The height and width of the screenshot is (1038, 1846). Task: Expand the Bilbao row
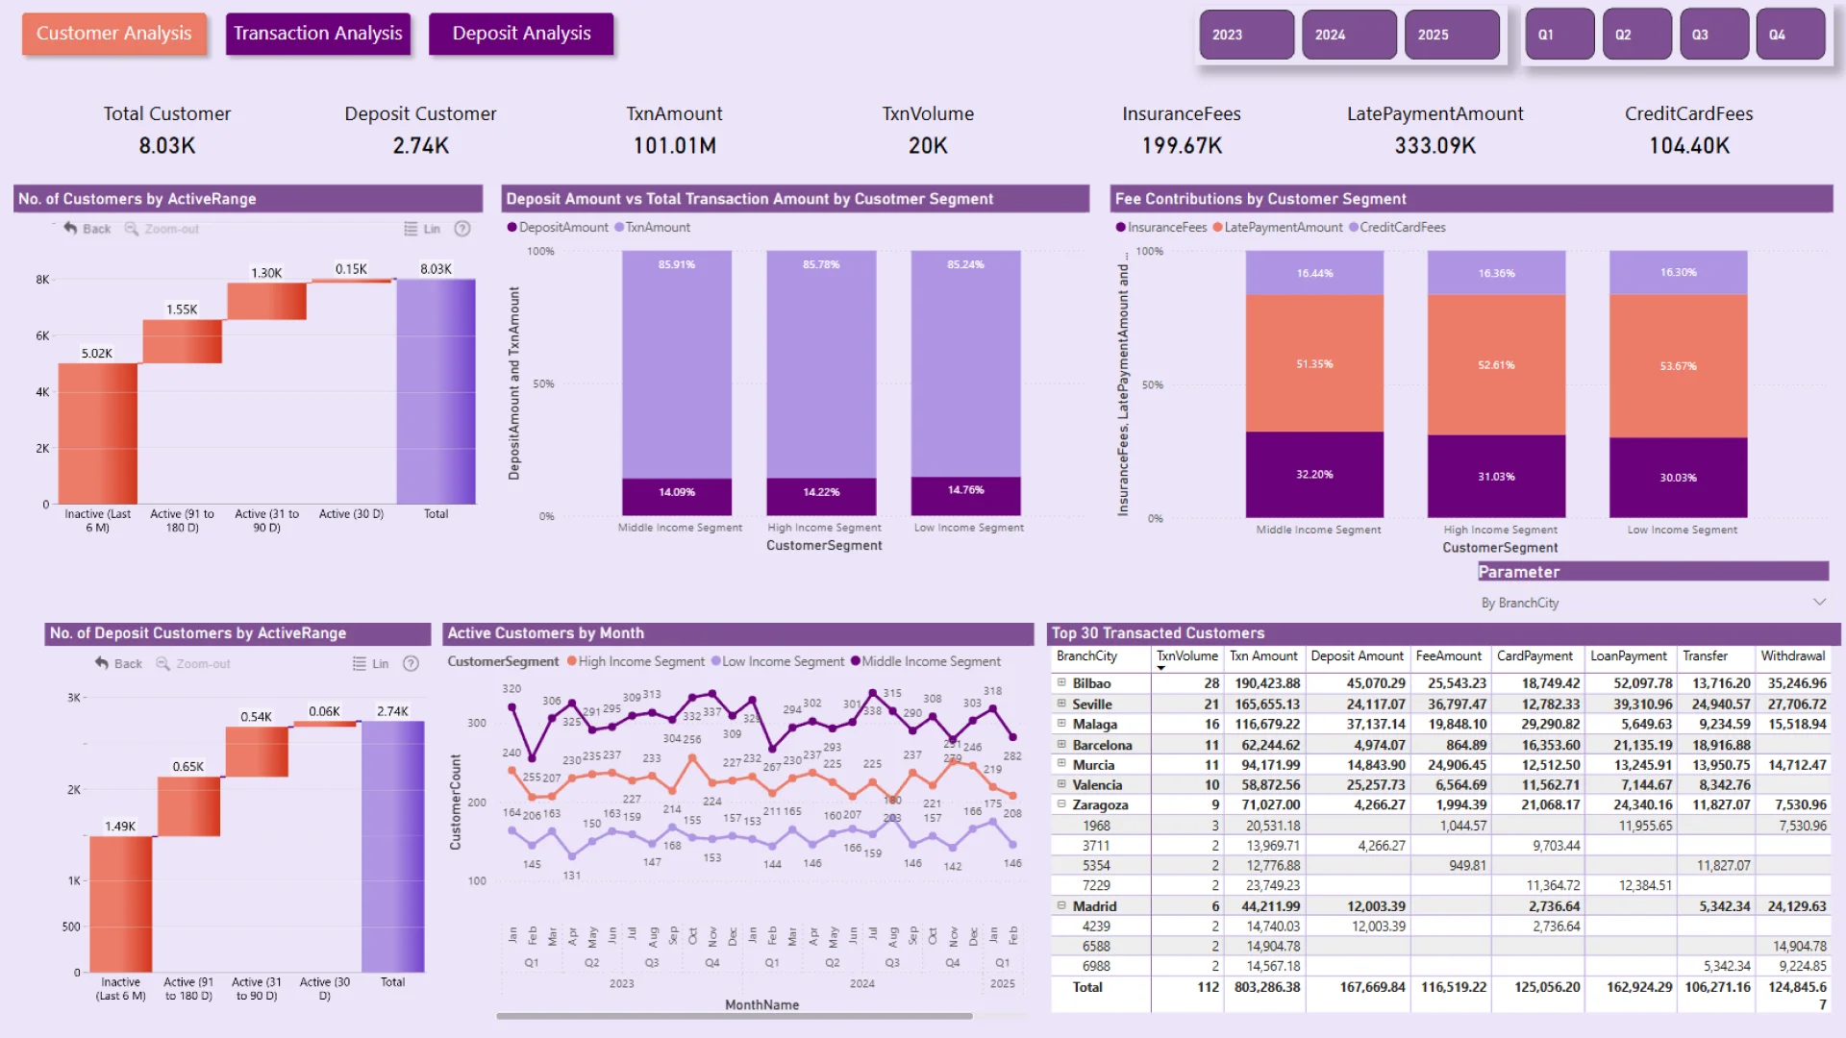click(x=1061, y=682)
